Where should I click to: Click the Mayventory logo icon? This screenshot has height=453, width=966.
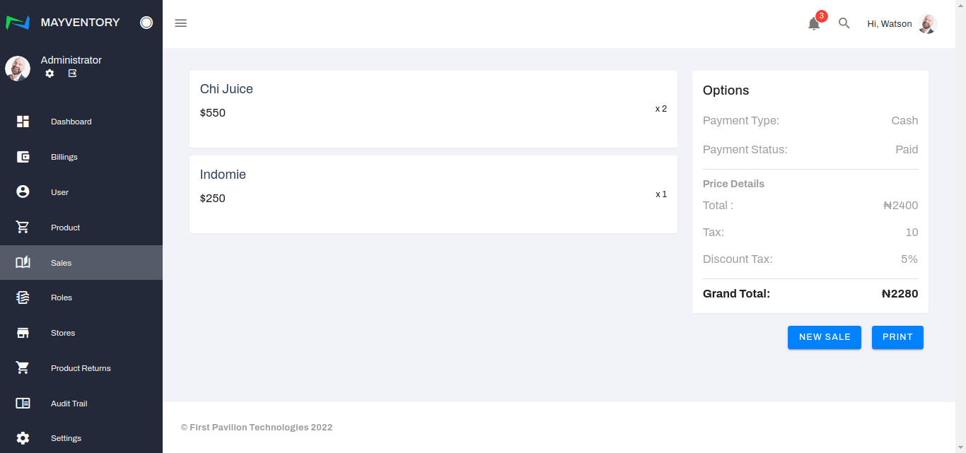(x=18, y=23)
